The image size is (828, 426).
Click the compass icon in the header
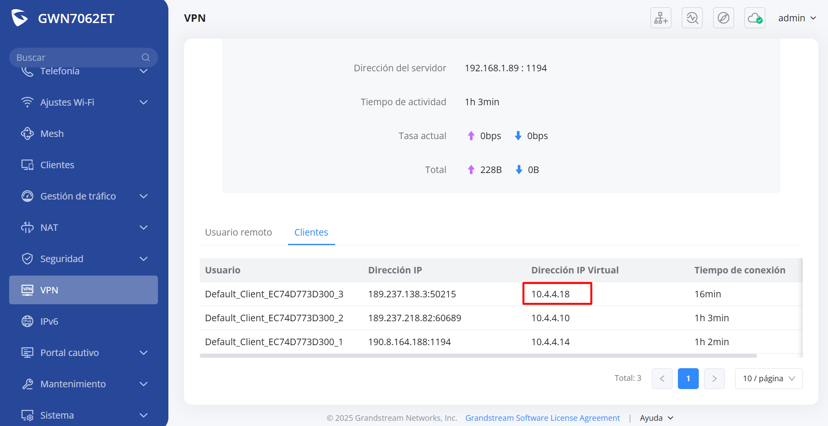coord(723,18)
